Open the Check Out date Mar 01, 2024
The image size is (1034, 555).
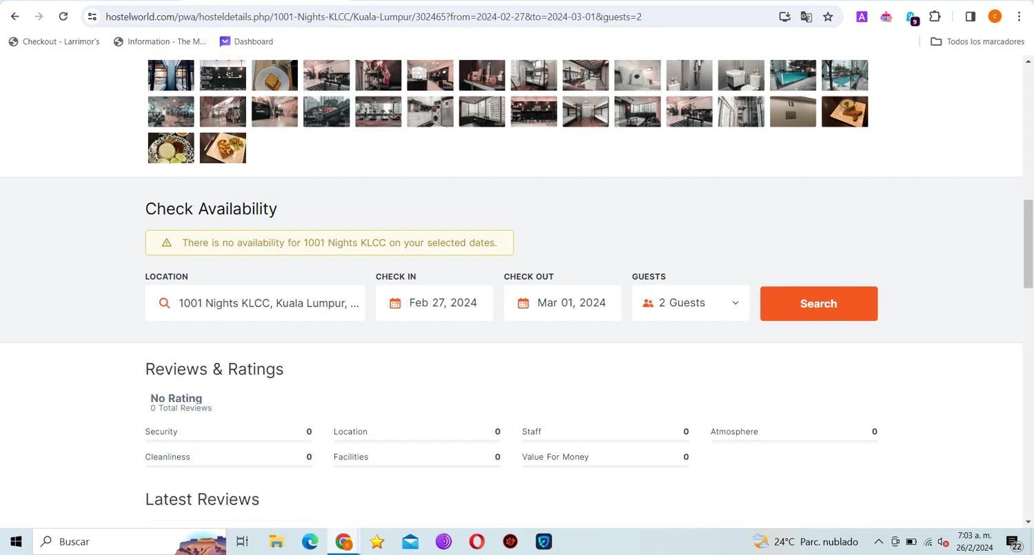point(562,303)
